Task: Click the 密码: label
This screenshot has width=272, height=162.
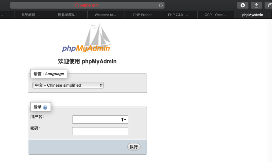Action: (35, 128)
